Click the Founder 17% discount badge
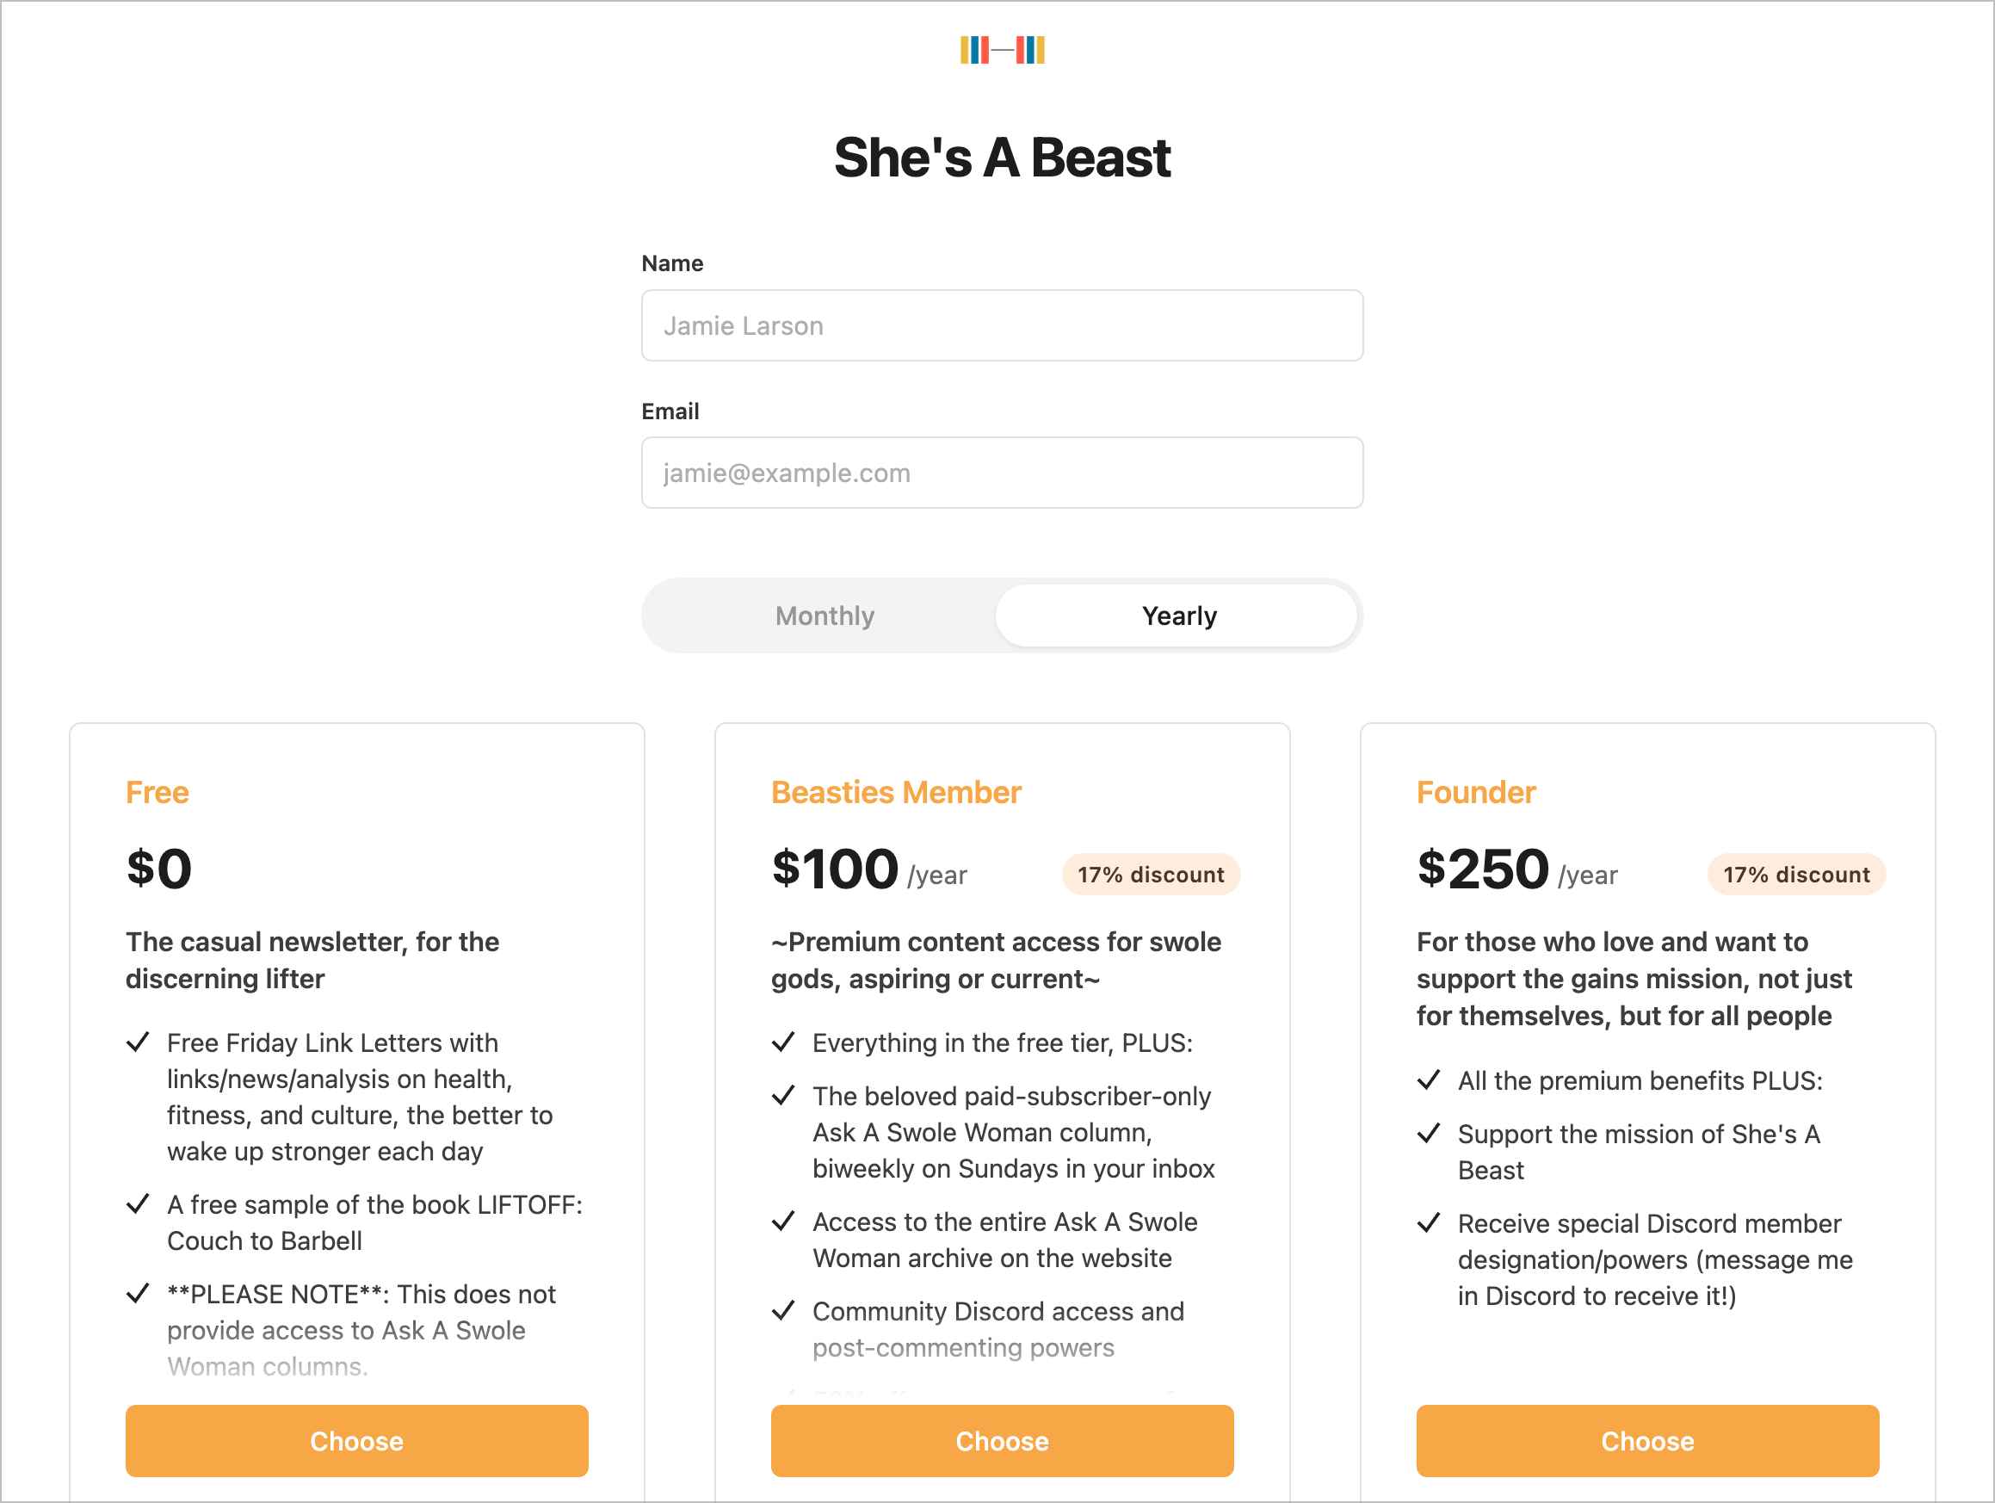Image resolution: width=1995 pixels, height=1503 pixels. point(1795,875)
